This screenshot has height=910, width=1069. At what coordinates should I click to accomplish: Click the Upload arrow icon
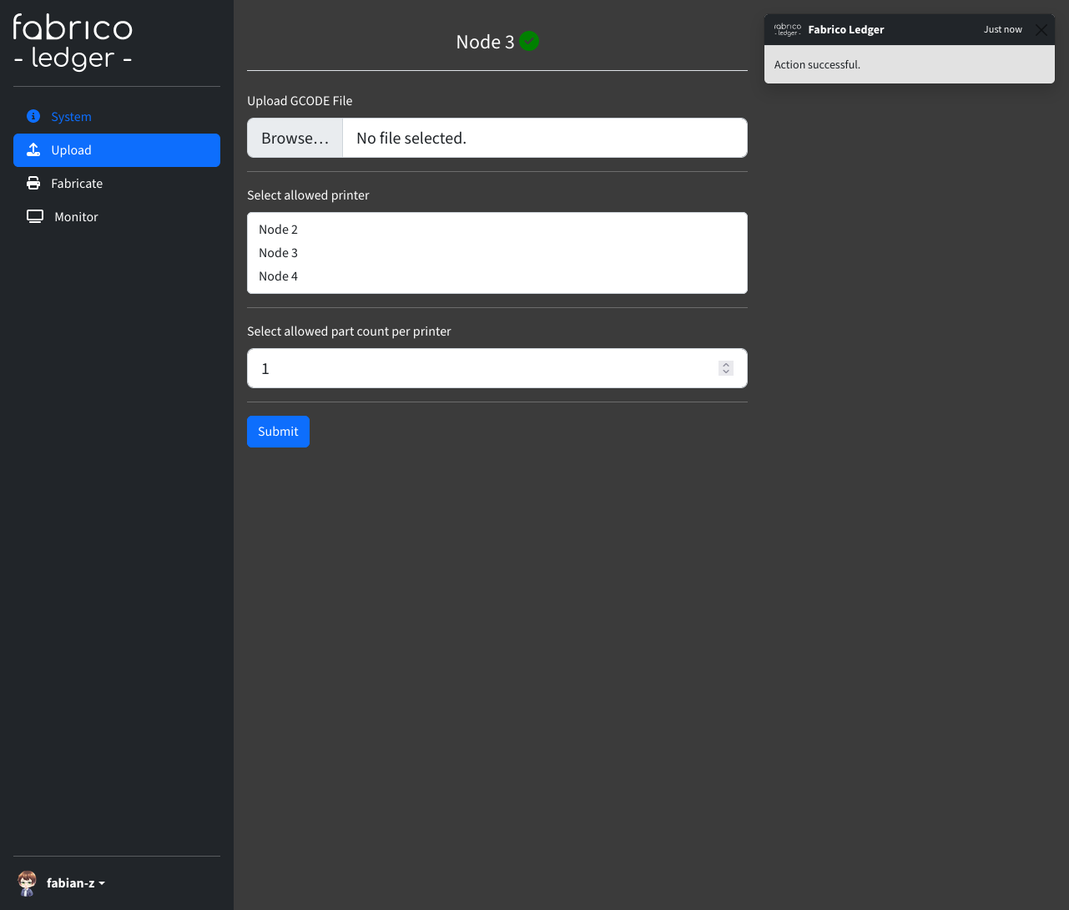pyautogui.click(x=33, y=149)
